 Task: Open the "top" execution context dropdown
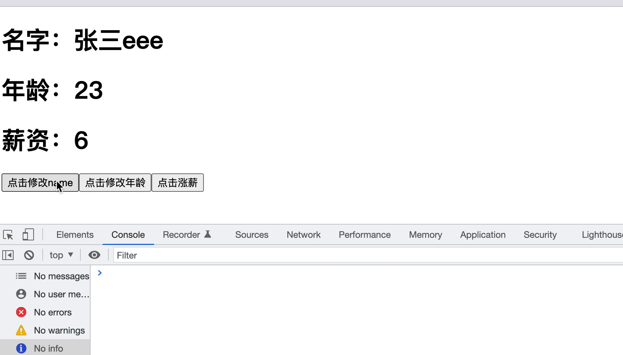pos(61,255)
